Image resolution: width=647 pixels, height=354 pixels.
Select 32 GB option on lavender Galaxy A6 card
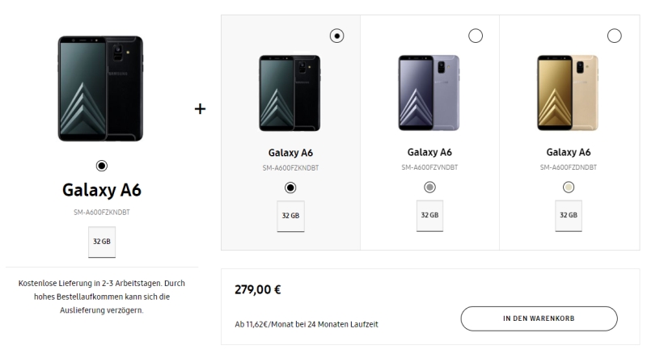click(429, 216)
